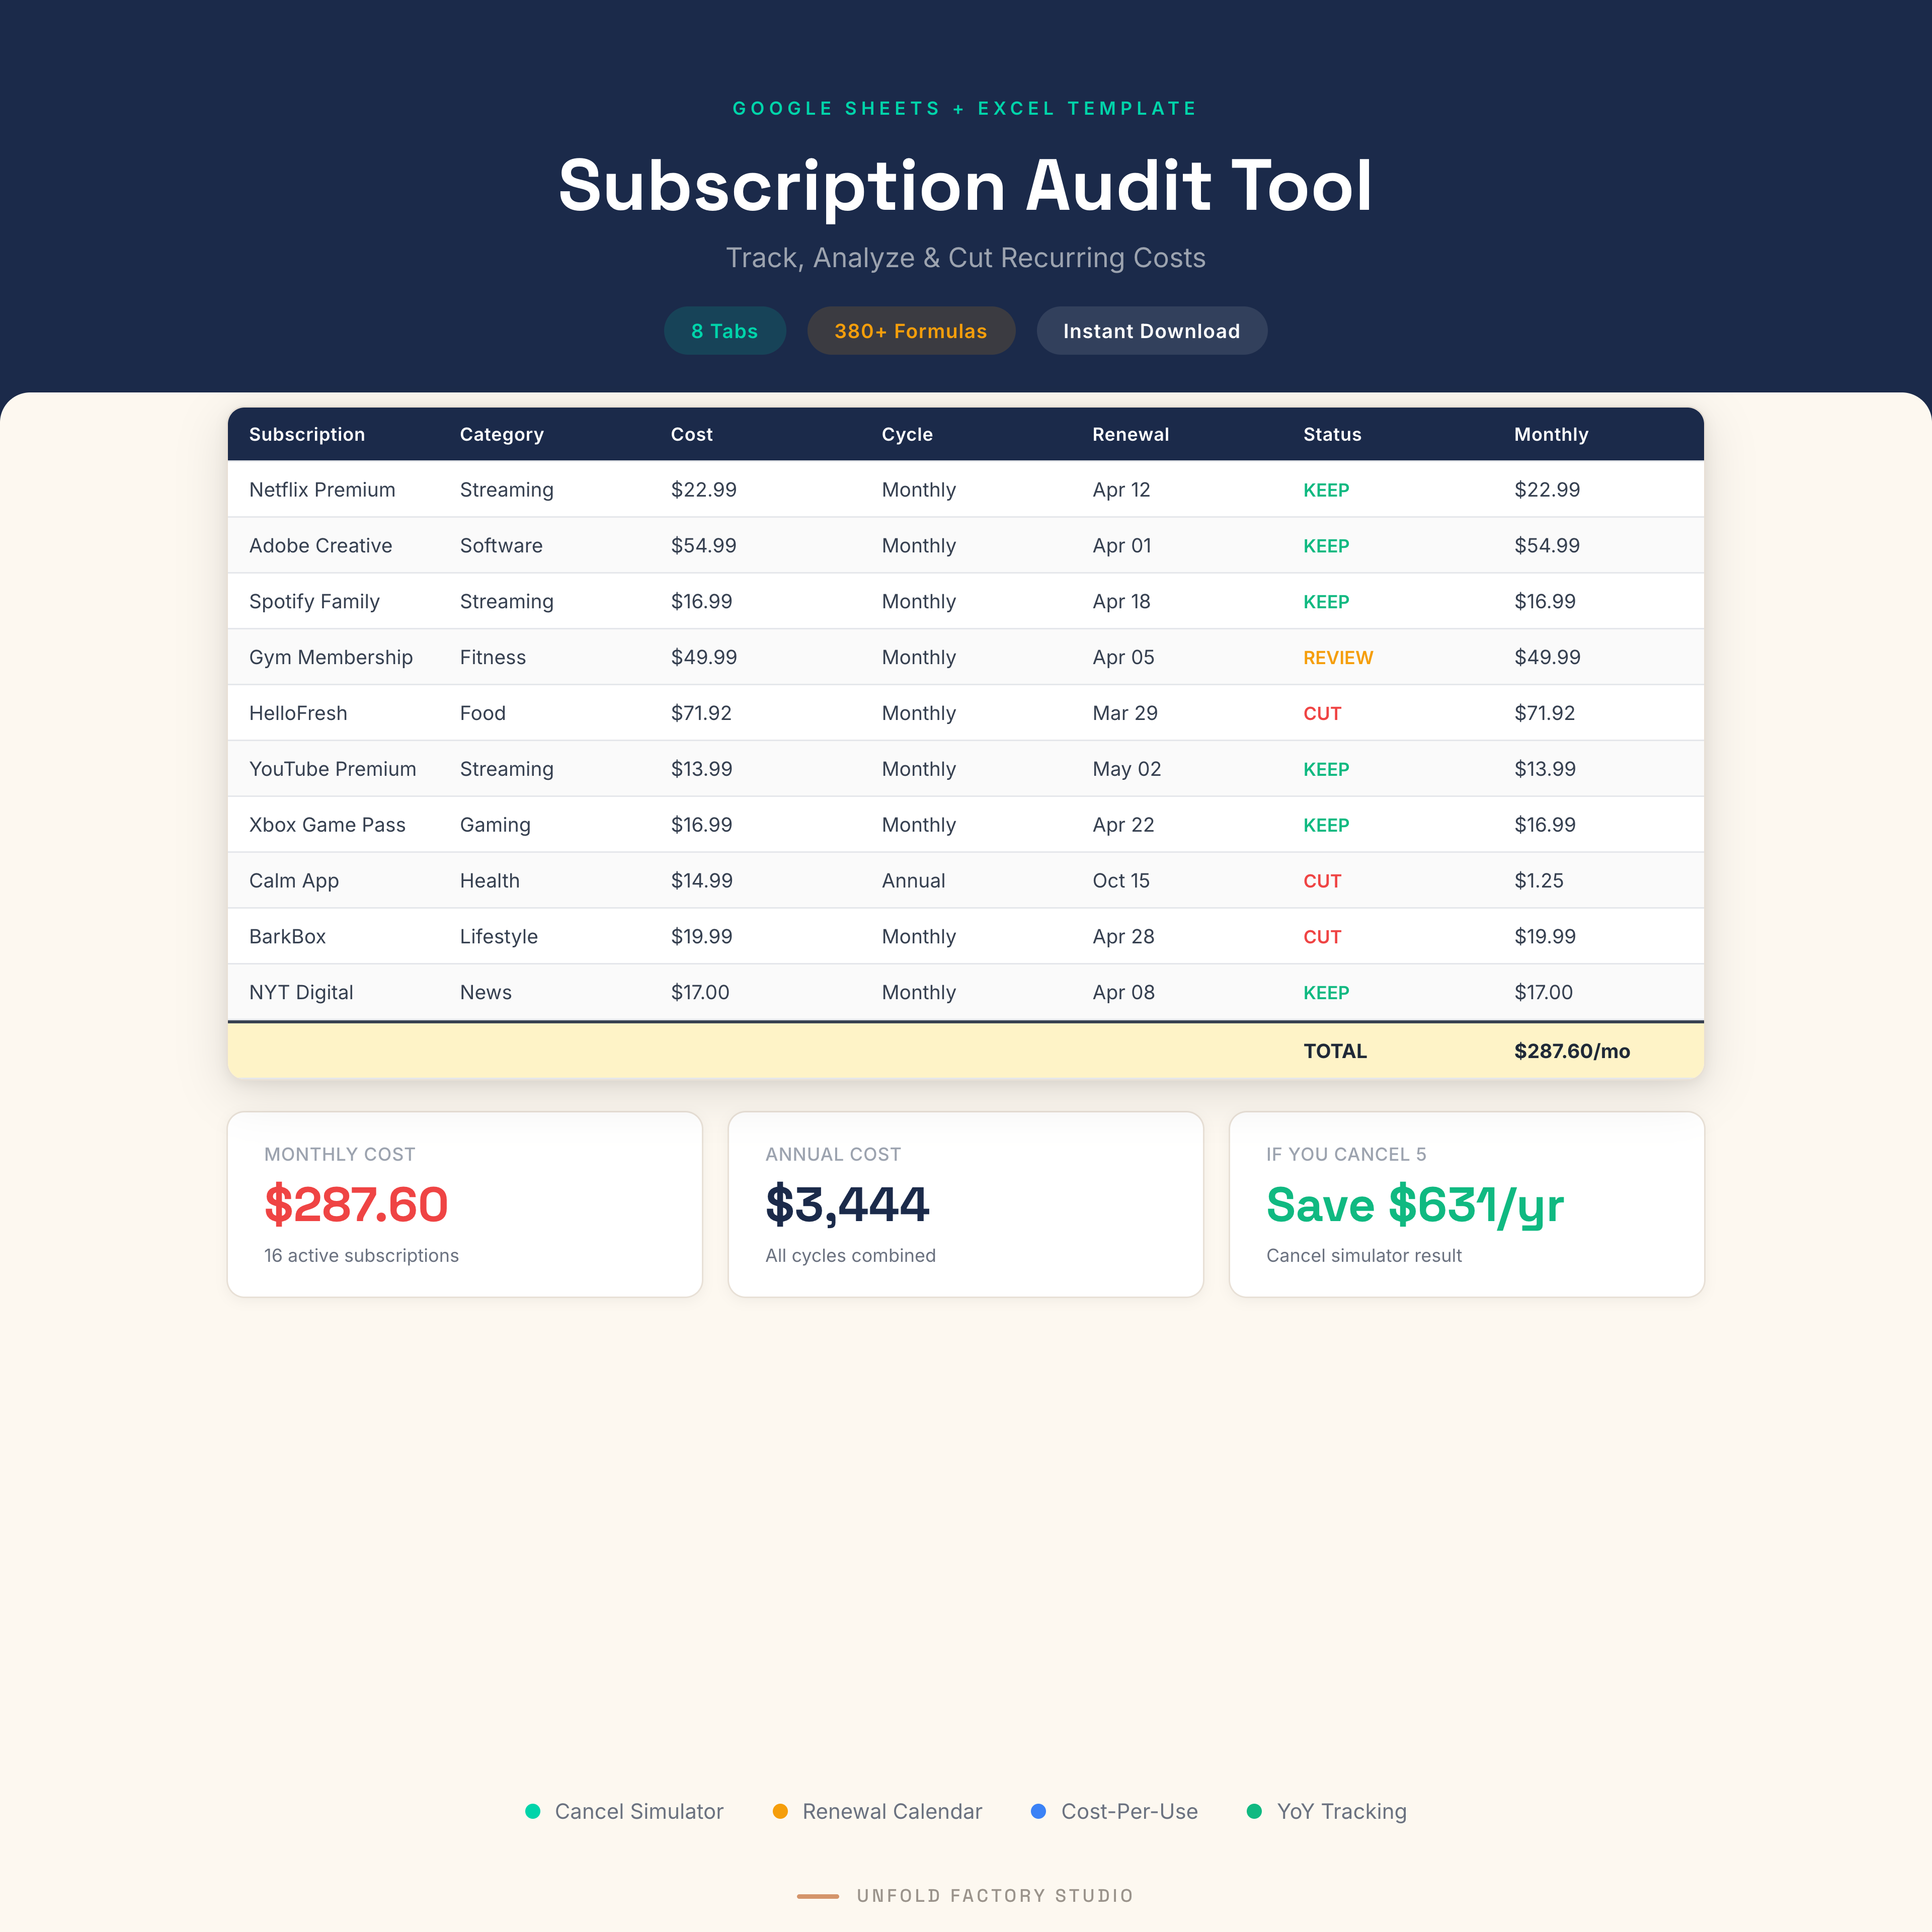Open the Status selector for BarkBox

tap(1322, 936)
